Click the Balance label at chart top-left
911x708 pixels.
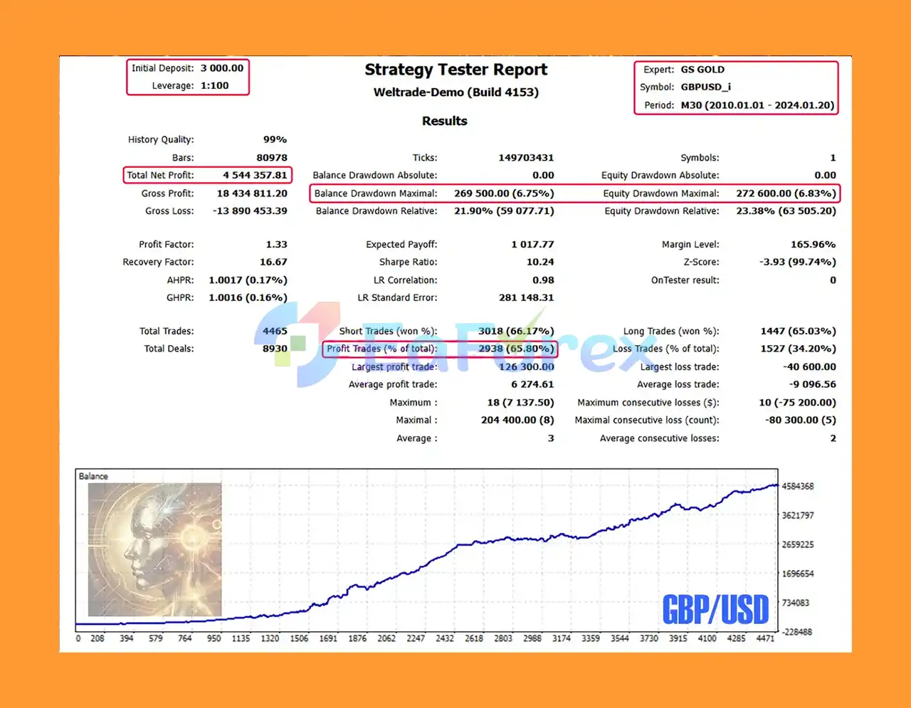(x=93, y=476)
